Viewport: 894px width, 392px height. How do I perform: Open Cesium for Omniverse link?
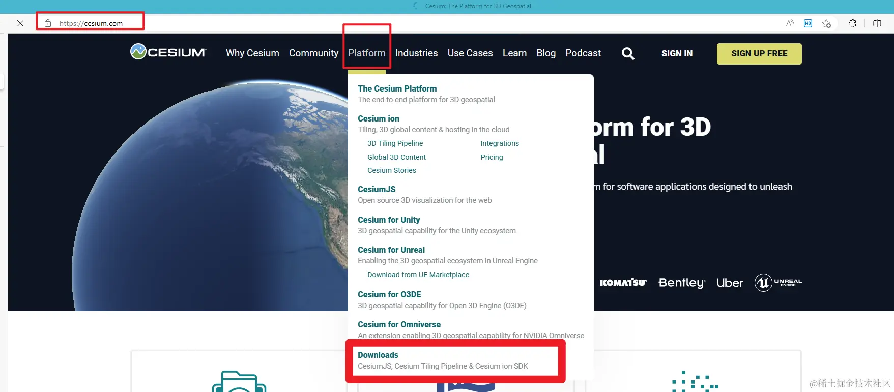[x=399, y=324]
